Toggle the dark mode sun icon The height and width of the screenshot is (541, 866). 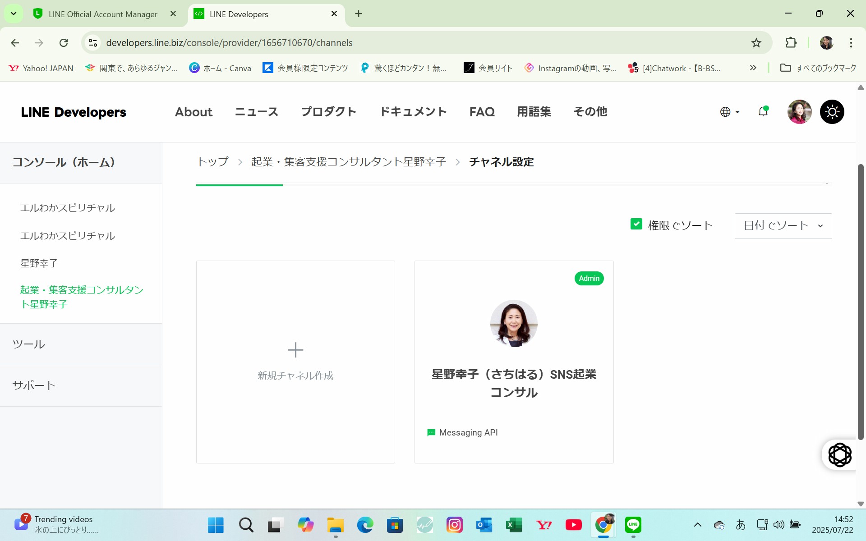(x=832, y=112)
